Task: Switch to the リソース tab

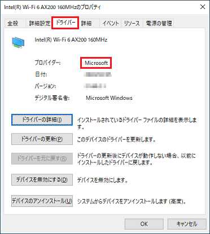Action: (x=132, y=24)
